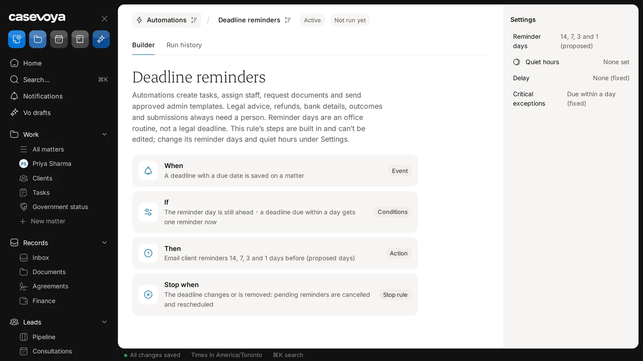Click the Quiet hours moon icon
This screenshot has height=361, width=643.
pos(517,62)
